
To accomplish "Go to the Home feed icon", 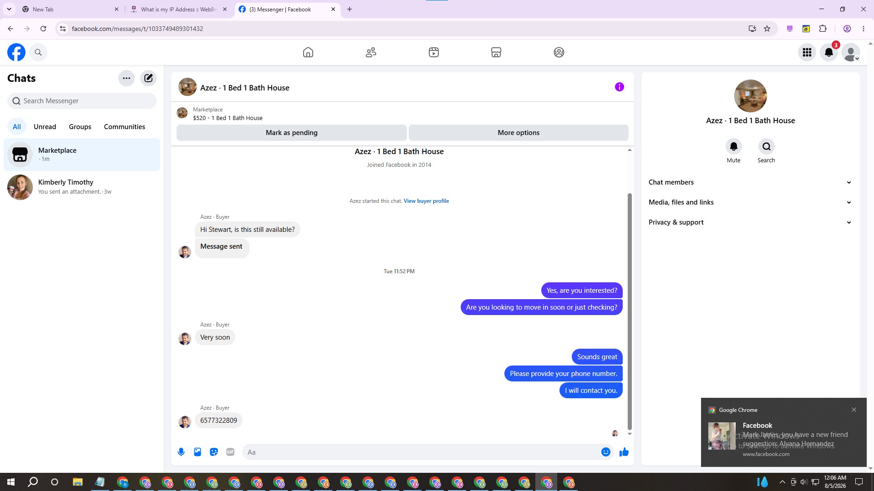I will 308,52.
